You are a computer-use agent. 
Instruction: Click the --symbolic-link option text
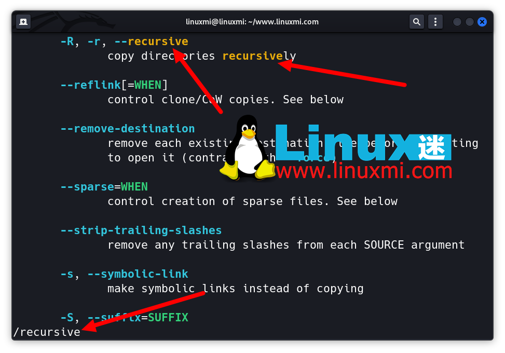coord(138,274)
